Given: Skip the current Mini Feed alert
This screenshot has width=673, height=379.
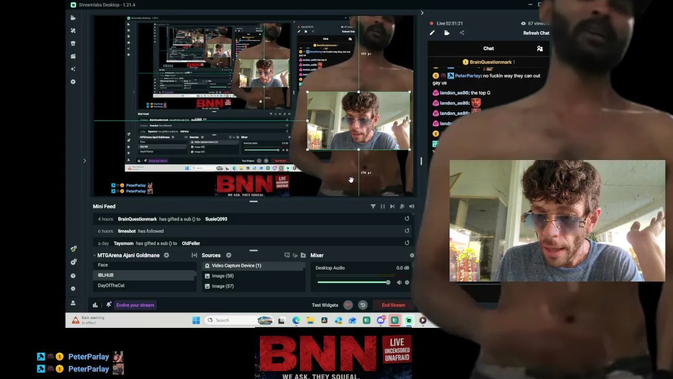Looking at the screenshot, I should click(392, 206).
